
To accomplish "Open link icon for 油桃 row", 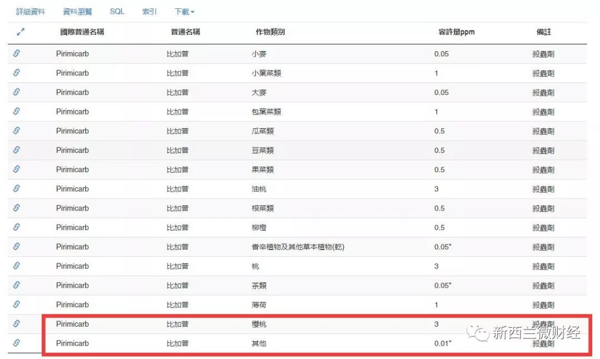I will coord(17,188).
